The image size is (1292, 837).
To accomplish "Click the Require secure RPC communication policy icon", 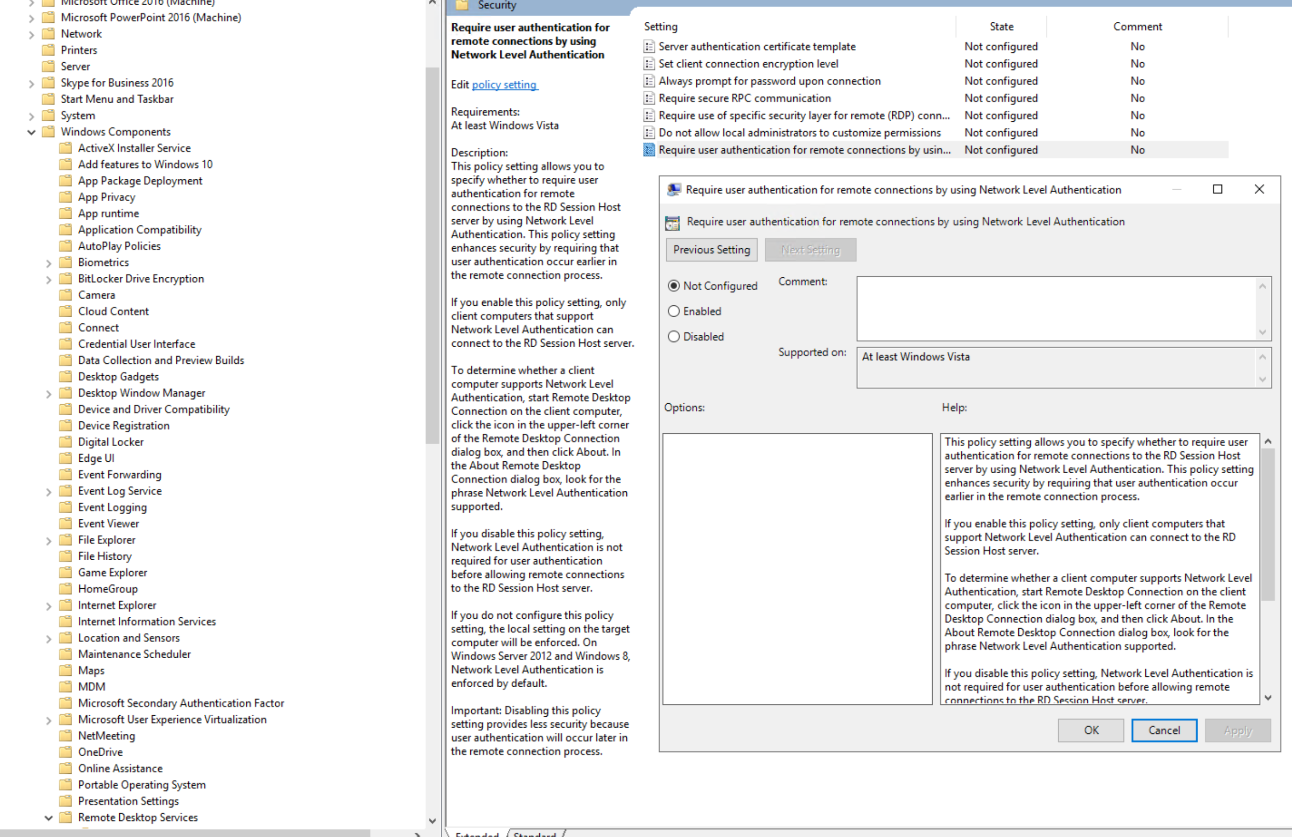I will (x=649, y=98).
